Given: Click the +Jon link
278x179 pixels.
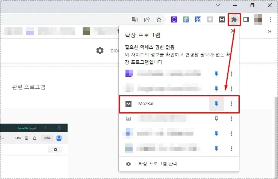Looking at the screenshot, I should (18, 138).
